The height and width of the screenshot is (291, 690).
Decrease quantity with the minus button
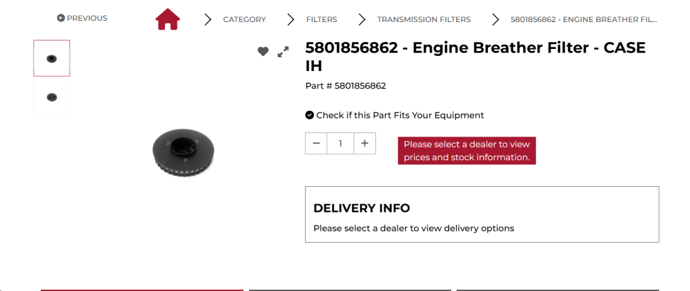click(x=316, y=143)
